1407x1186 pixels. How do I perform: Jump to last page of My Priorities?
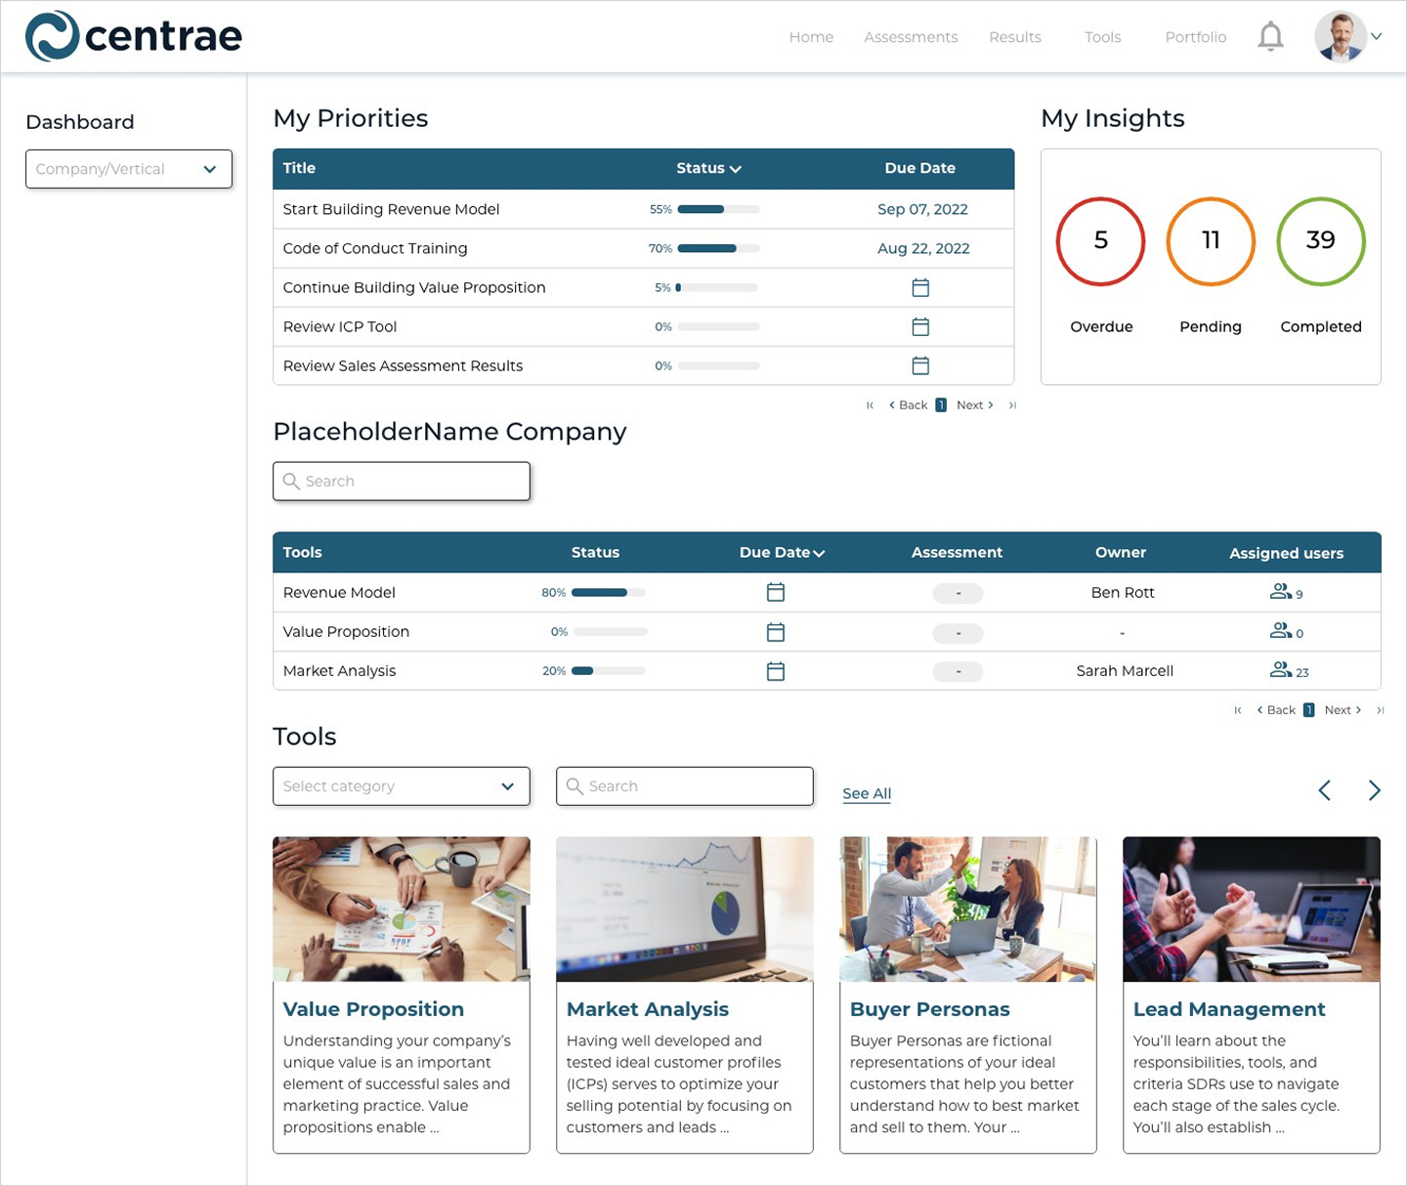(x=1012, y=405)
